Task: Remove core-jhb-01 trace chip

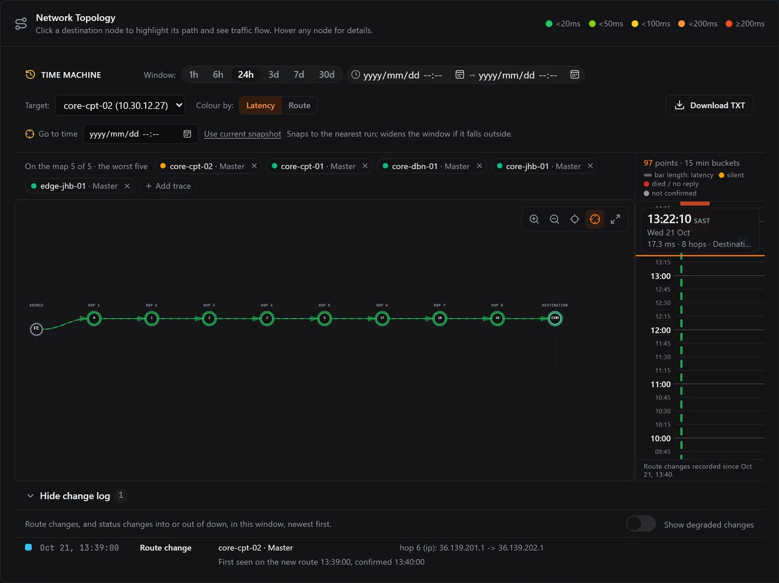Action: 590,166
